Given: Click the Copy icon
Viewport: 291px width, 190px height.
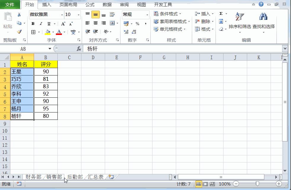Looking at the screenshot, I should [19, 23].
